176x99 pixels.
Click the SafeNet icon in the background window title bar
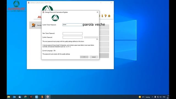pos(29,2)
